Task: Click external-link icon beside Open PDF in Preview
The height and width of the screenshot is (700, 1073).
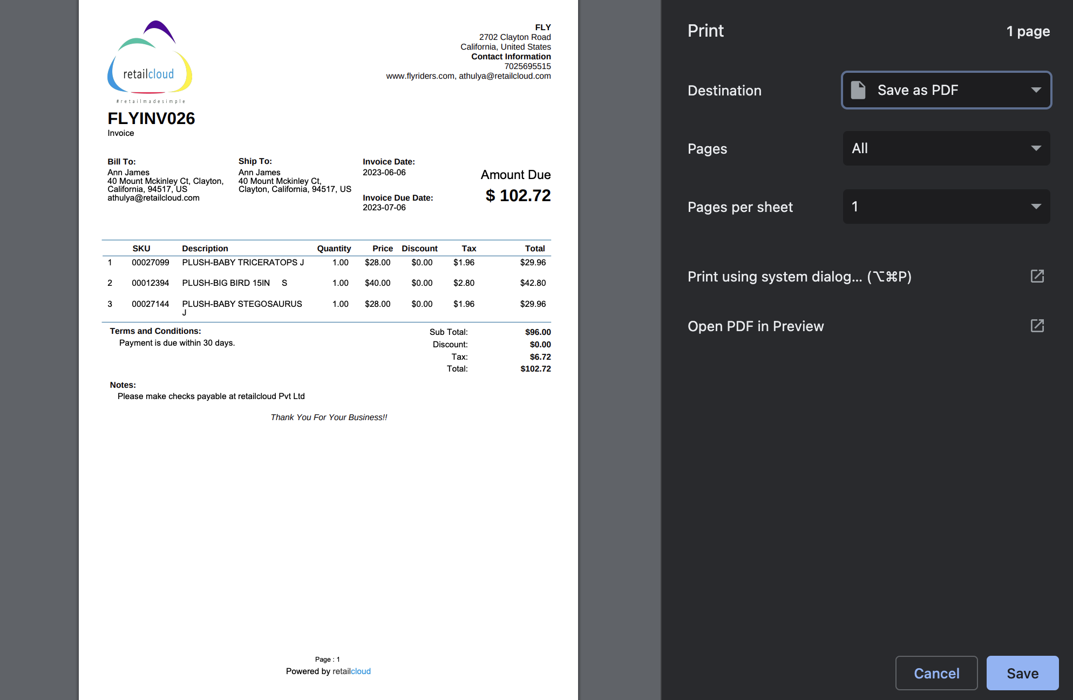Action: (x=1037, y=326)
